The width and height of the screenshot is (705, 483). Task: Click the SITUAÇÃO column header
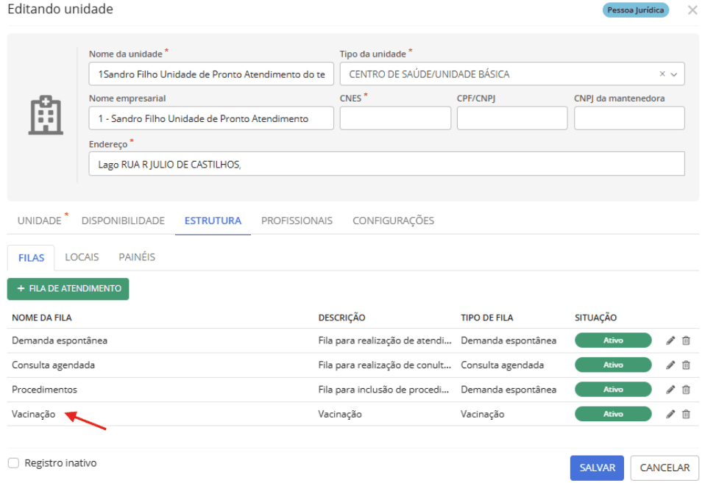(x=596, y=318)
